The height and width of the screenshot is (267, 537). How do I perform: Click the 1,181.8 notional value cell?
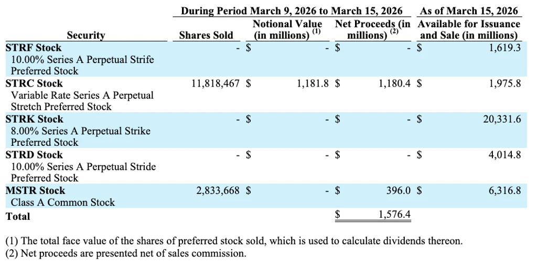pos(310,83)
